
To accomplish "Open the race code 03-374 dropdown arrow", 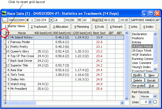I will click(x=51, y=20).
